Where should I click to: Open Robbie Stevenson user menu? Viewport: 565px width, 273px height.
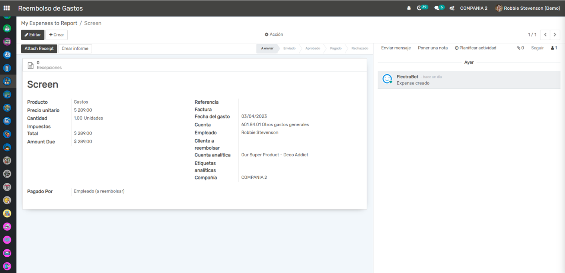point(528,8)
